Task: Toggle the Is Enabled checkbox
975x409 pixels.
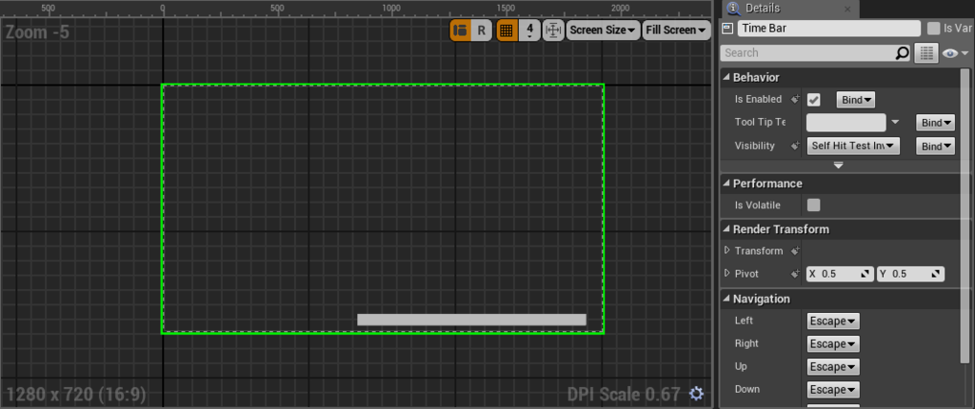Action: click(x=813, y=100)
